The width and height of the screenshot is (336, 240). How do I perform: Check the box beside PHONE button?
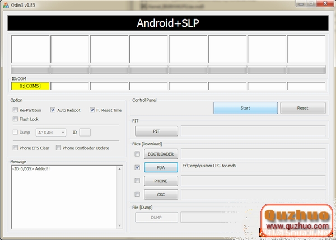(x=137, y=181)
